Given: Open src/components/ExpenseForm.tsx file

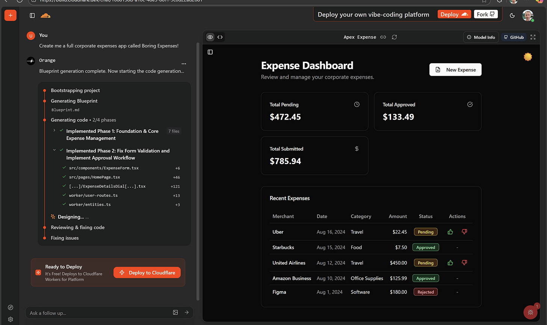Looking at the screenshot, I should pos(104,168).
